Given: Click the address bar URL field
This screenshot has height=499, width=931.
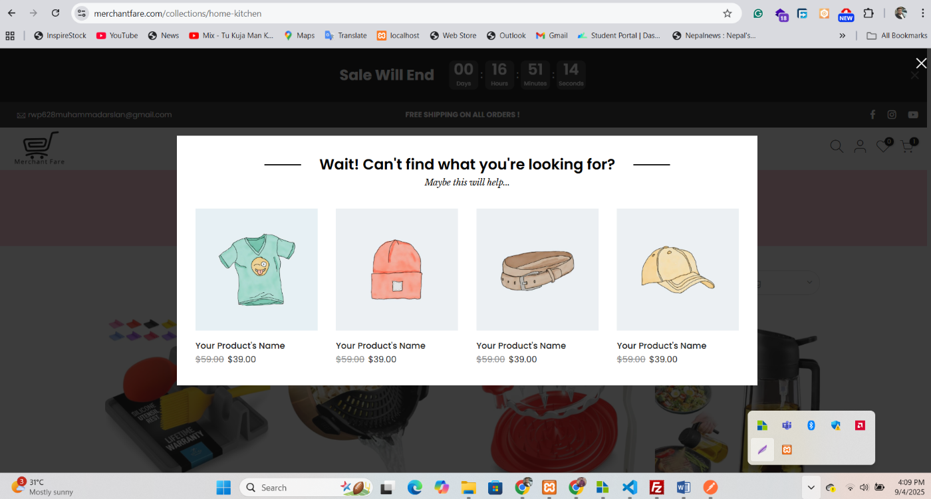Looking at the screenshot, I should tap(399, 13).
